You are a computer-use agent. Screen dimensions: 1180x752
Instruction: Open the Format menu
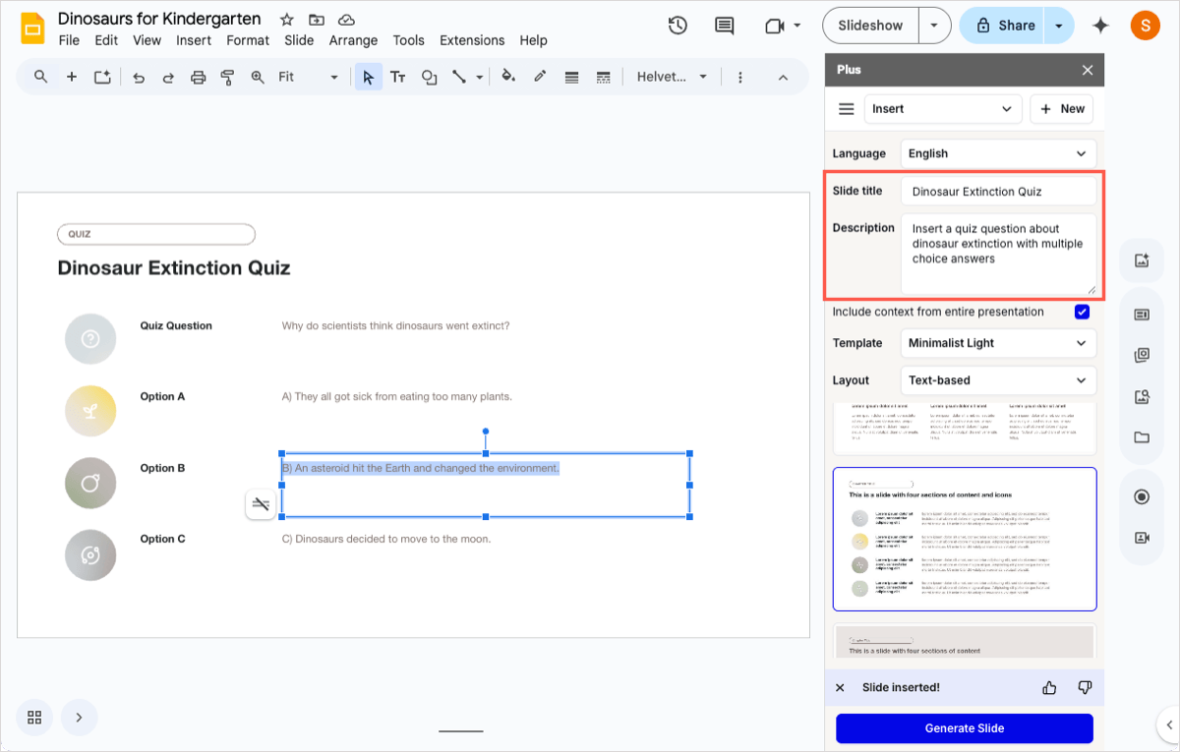248,40
